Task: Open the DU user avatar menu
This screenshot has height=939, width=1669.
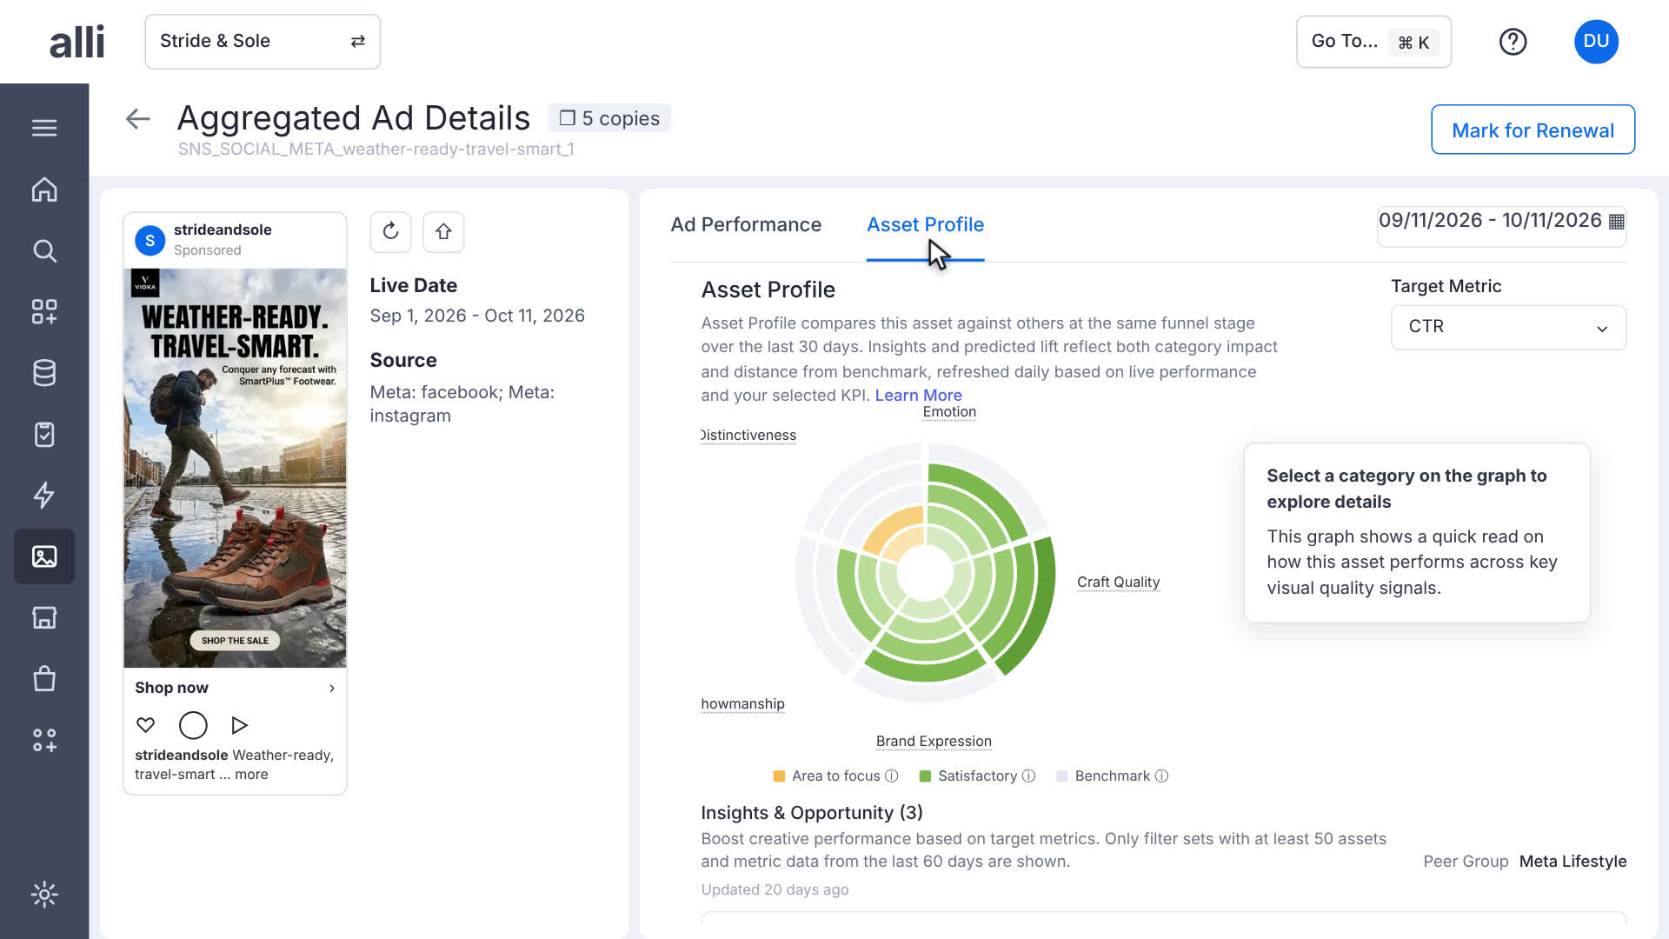Action: click(x=1596, y=42)
